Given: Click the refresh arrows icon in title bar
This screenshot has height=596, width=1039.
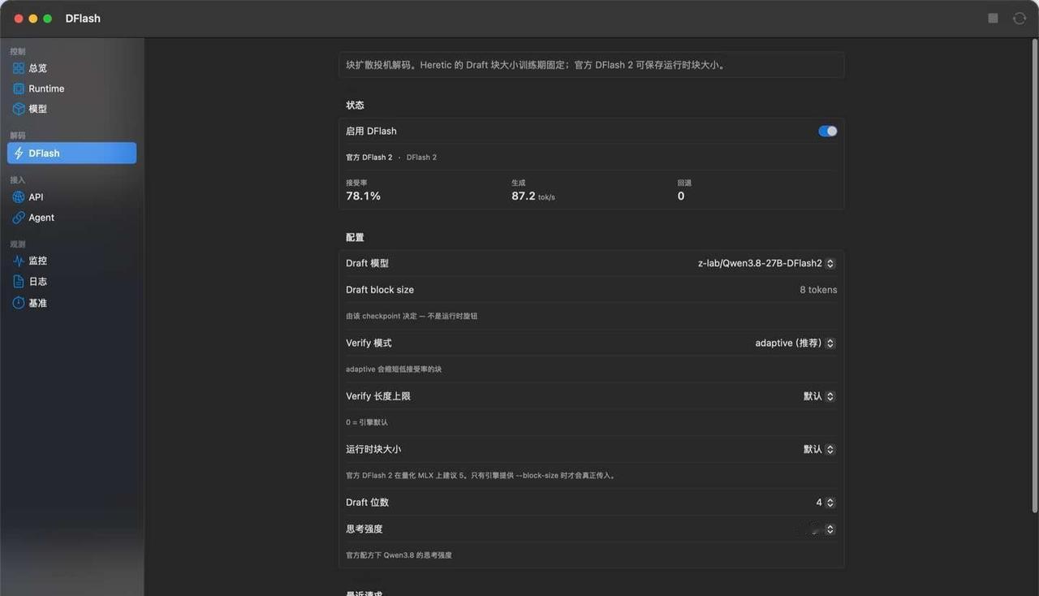Looking at the screenshot, I should click(x=1020, y=18).
